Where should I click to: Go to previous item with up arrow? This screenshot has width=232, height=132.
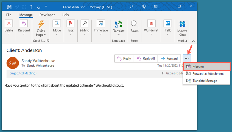point(31,7)
